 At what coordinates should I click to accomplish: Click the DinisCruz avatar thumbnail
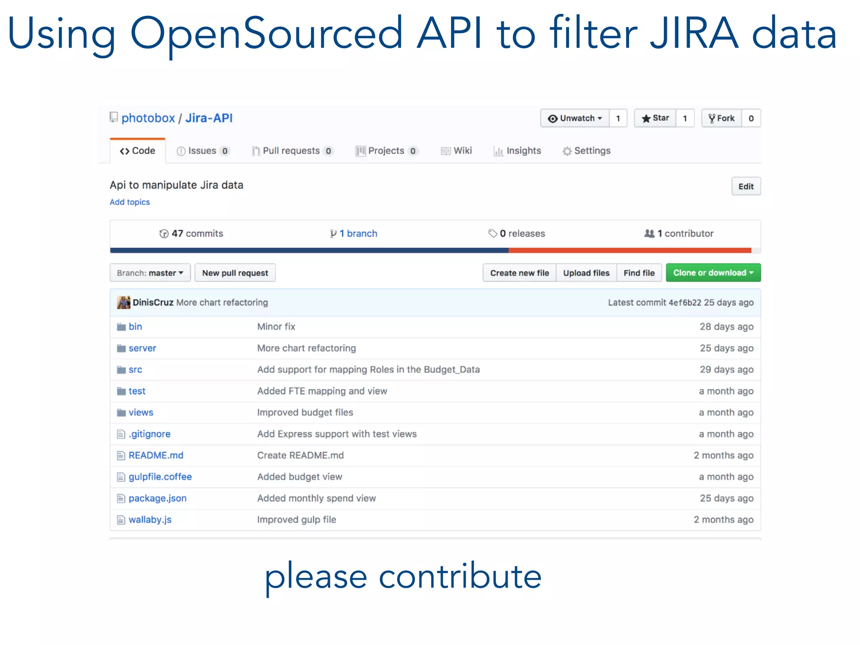[123, 302]
